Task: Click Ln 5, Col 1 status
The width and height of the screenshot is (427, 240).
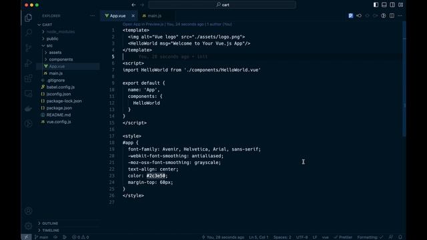Action: pos(258,237)
